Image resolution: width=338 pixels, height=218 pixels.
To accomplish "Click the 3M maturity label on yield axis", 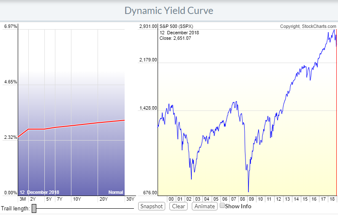I will coord(22,199).
